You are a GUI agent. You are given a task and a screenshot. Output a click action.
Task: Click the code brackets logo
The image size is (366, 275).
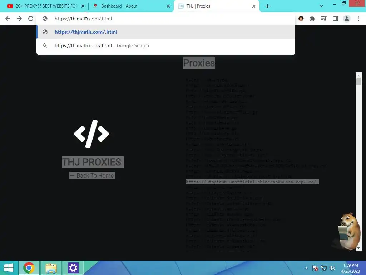click(x=91, y=134)
